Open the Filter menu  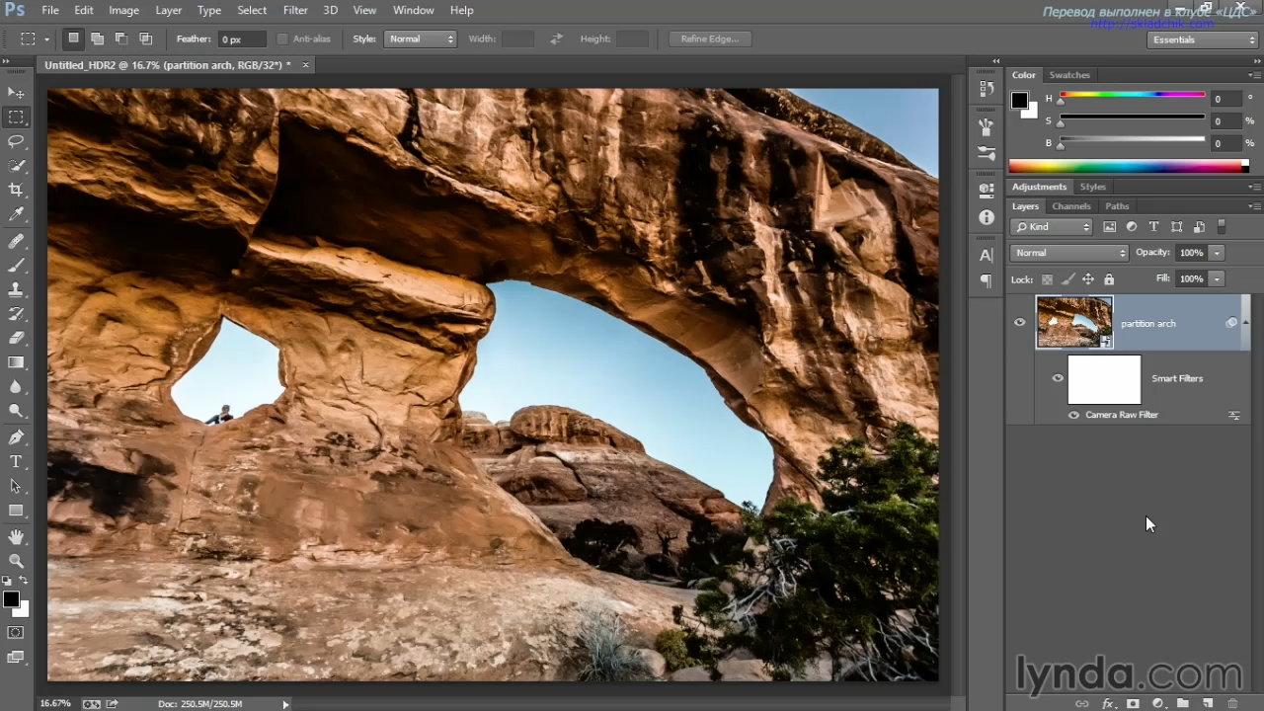pyautogui.click(x=295, y=10)
